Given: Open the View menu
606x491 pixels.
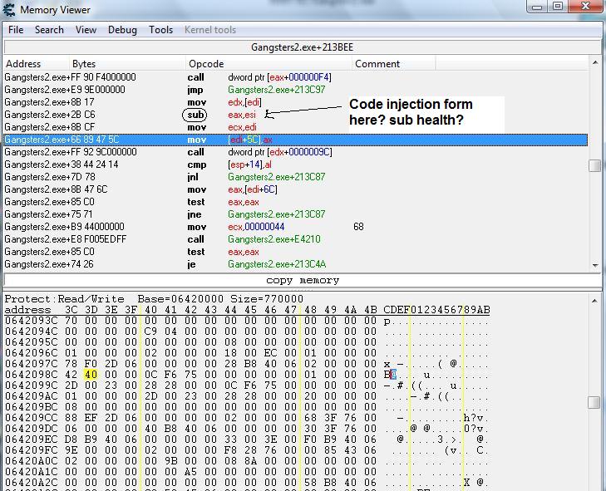Looking at the screenshot, I should (x=86, y=30).
